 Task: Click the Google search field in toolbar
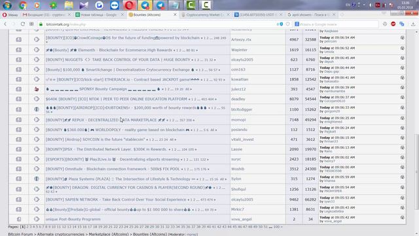click(x=336, y=24)
